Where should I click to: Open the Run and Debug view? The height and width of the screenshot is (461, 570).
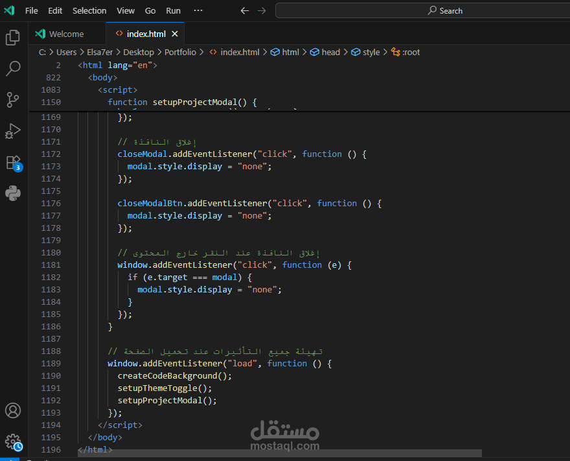[13, 131]
